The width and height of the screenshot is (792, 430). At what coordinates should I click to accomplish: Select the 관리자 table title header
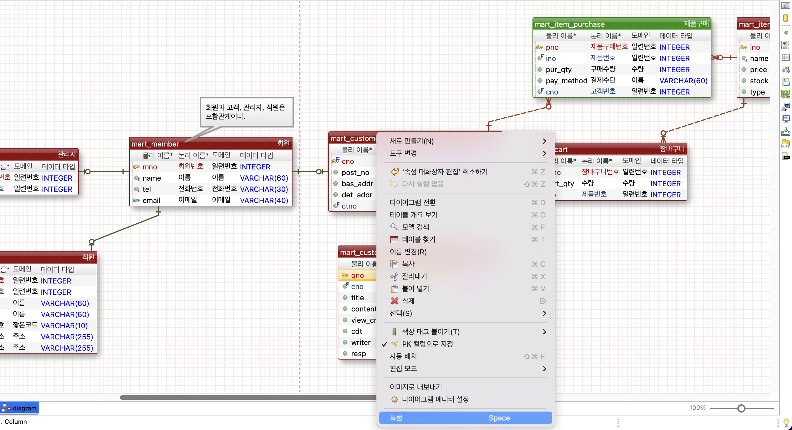tap(39, 154)
